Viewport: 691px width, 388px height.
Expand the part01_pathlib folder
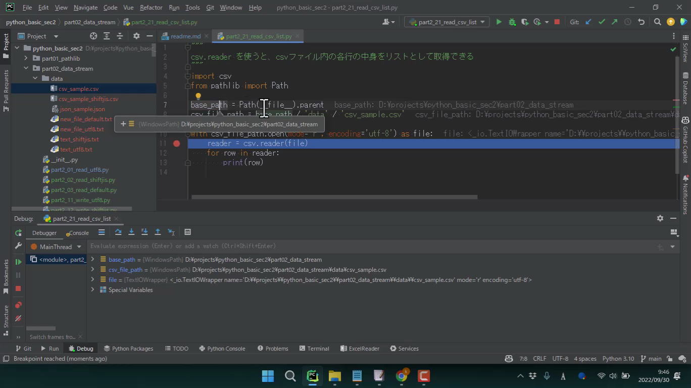[26, 59]
